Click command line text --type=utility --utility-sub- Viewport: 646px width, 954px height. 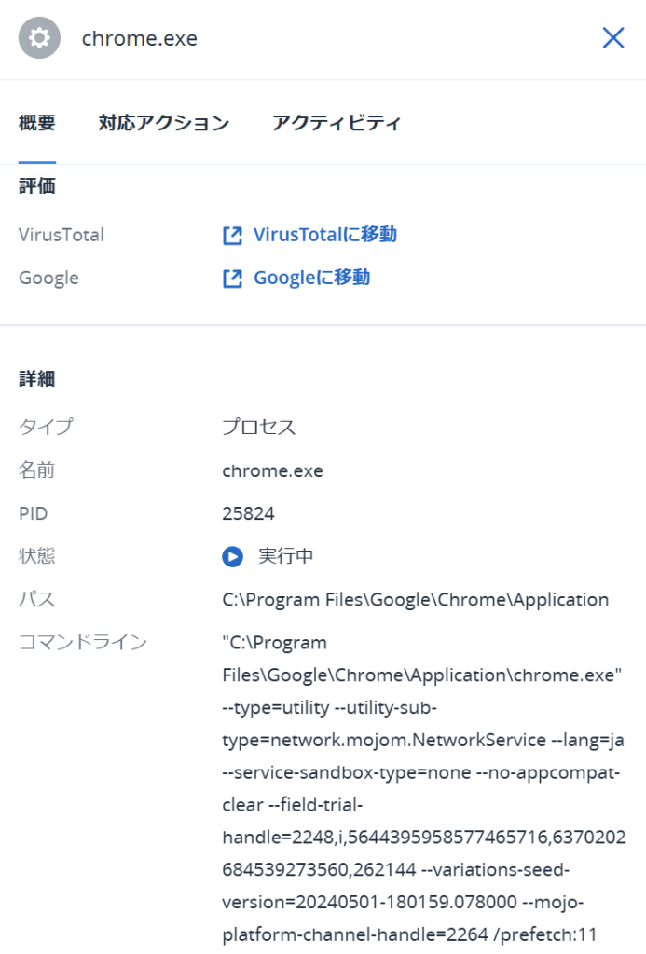(329, 708)
